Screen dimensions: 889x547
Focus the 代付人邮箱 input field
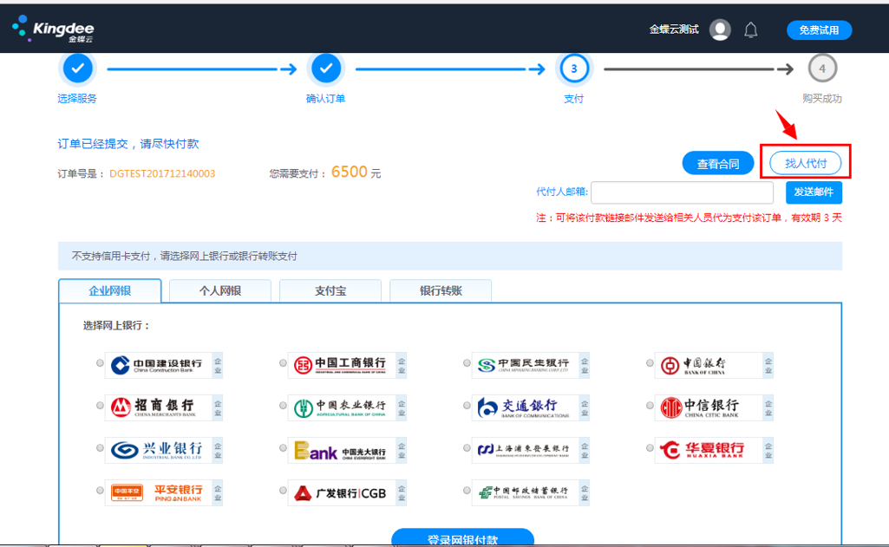[x=682, y=192]
